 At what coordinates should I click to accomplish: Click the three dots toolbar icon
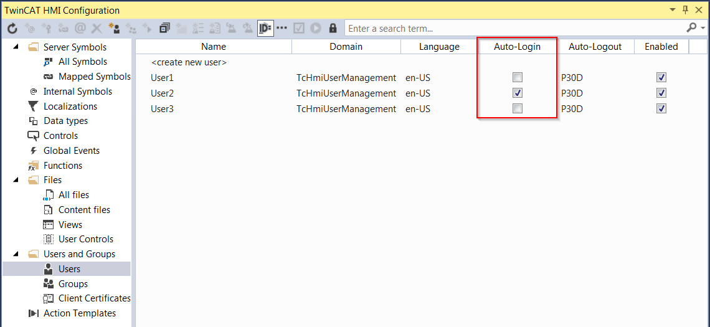tap(282, 28)
